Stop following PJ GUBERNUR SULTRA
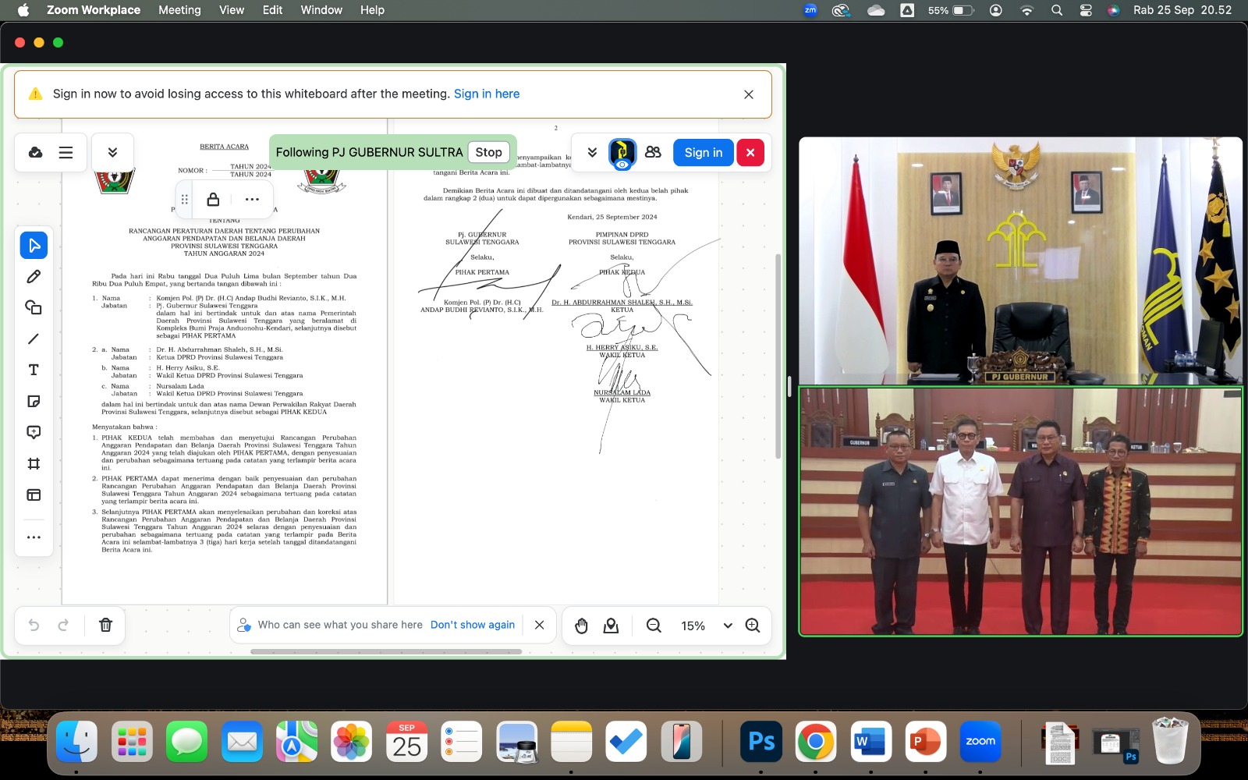 click(489, 152)
